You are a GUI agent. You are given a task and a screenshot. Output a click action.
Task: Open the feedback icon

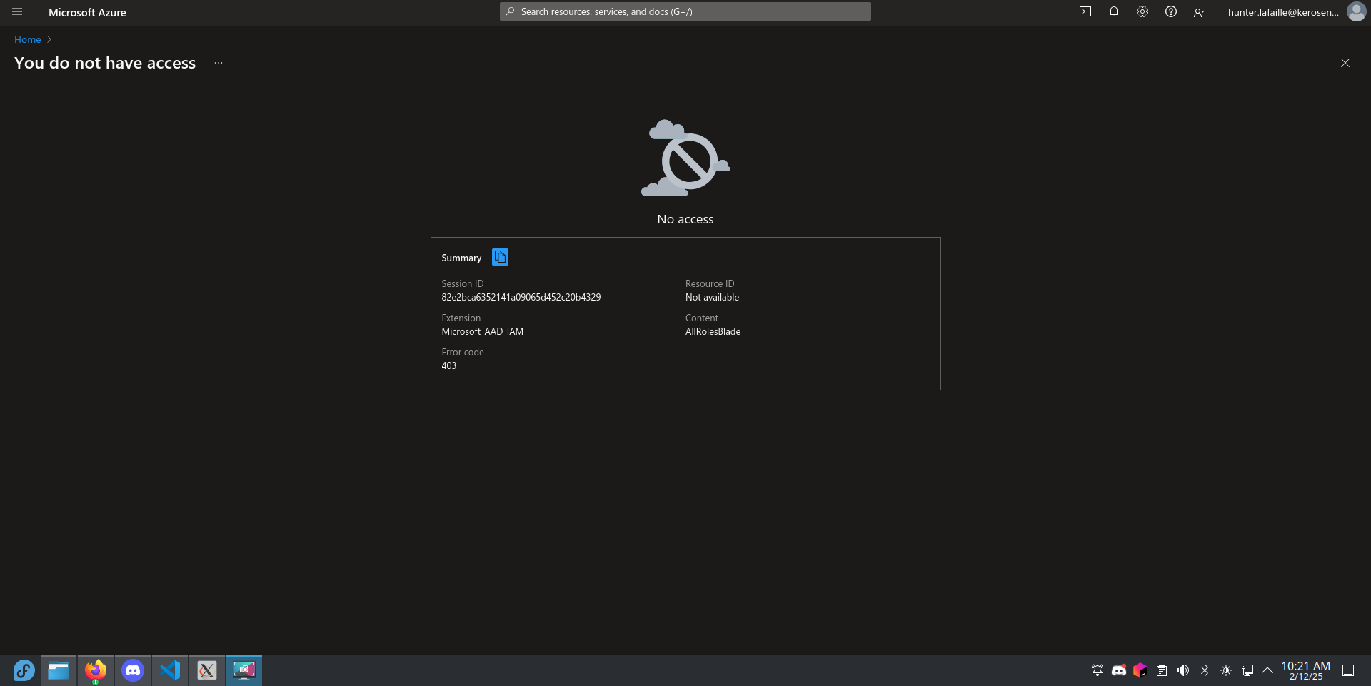pyautogui.click(x=1200, y=11)
